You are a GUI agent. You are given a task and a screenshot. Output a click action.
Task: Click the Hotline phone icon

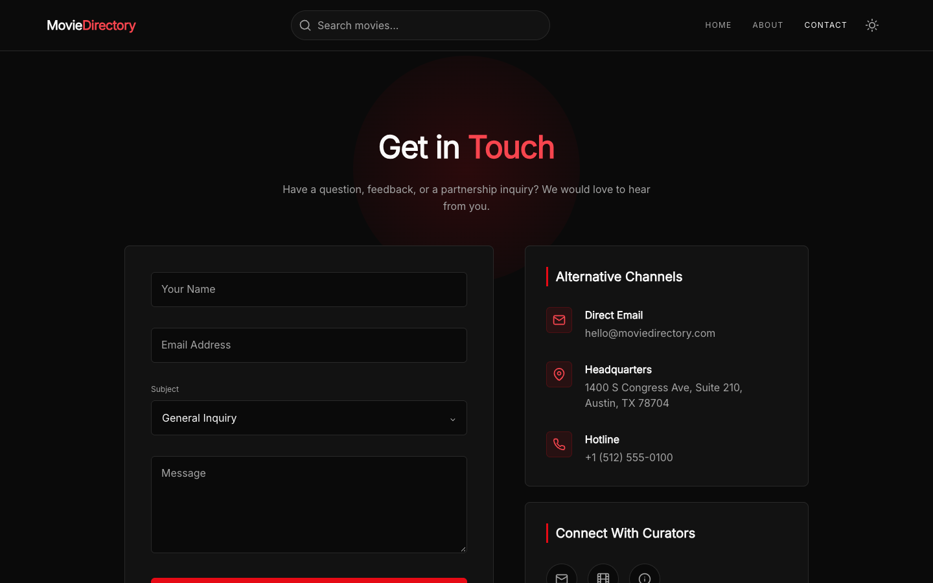coord(559,444)
